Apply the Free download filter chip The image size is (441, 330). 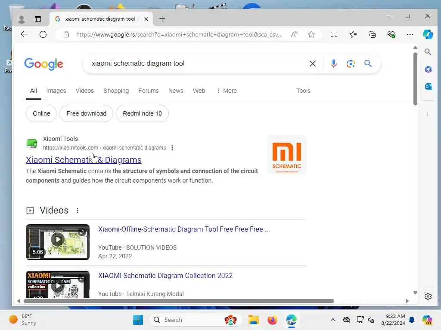click(x=86, y=113)
